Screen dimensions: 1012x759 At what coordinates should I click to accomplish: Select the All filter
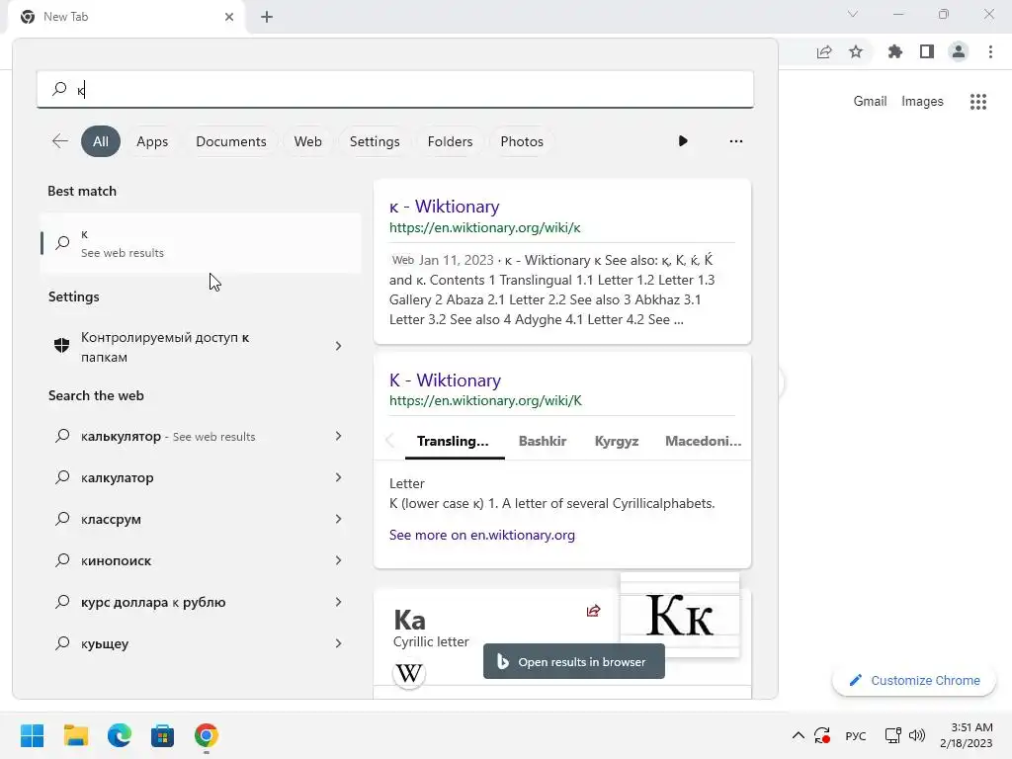coord(101,141)
